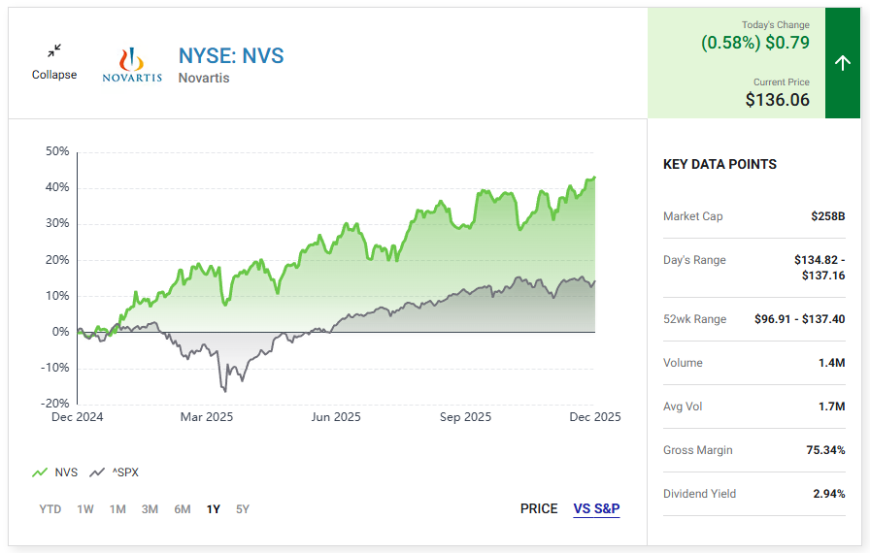
Task: Click the Today's Change label
Action: (776, 25)
